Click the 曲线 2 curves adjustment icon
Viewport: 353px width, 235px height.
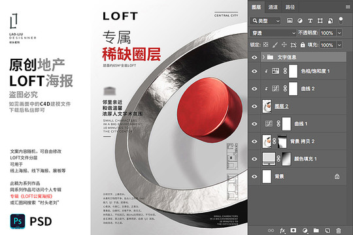point(275,89)
